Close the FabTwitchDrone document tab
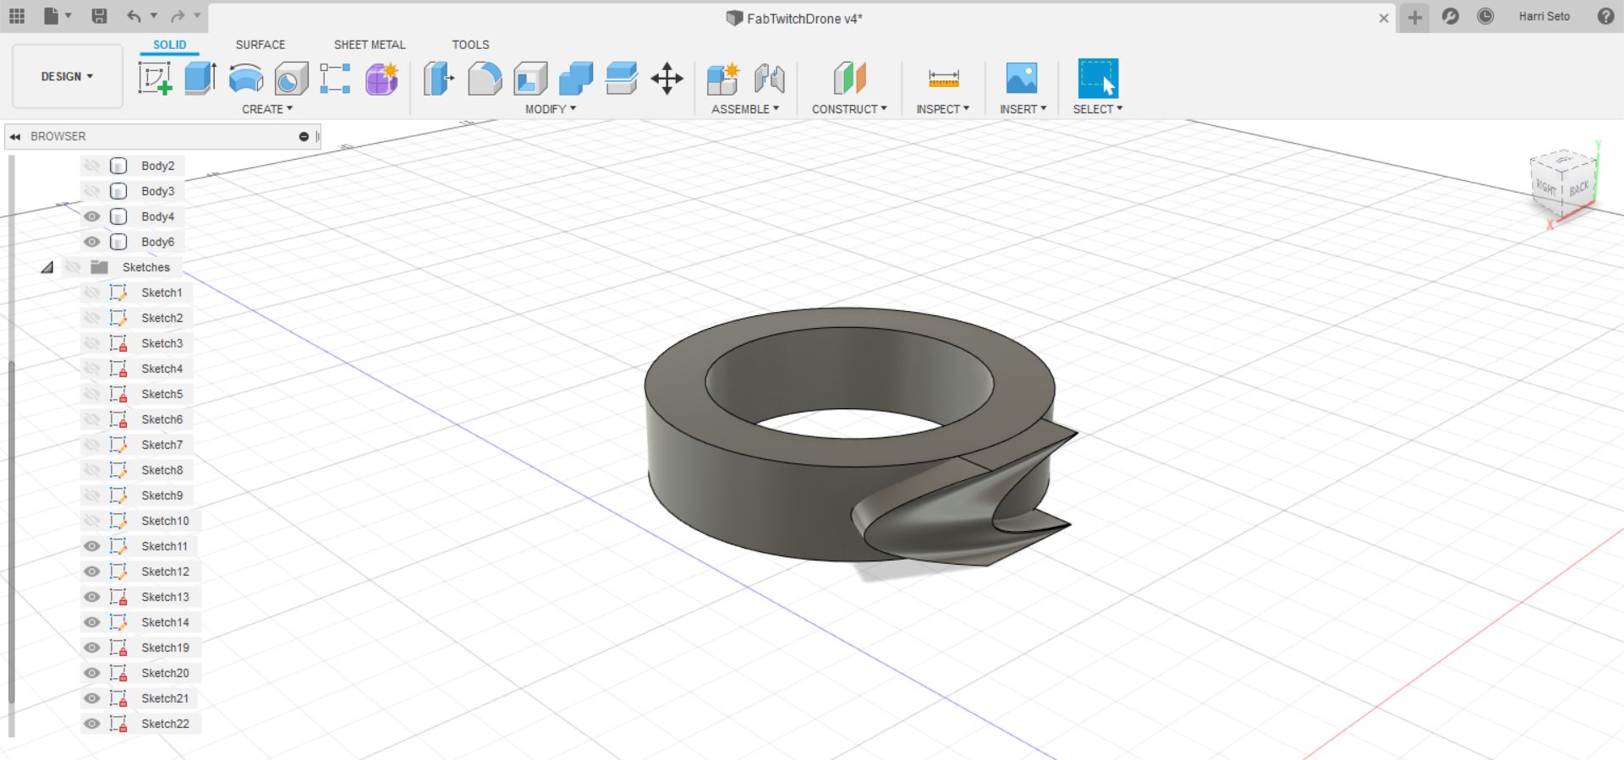 (1384, 18)
